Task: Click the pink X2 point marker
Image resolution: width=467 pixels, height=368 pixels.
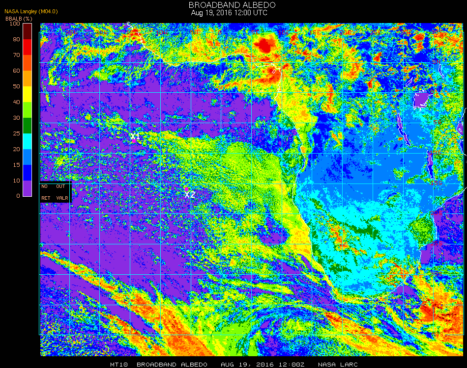Action: pyautogui.click(x=186, y=189)
